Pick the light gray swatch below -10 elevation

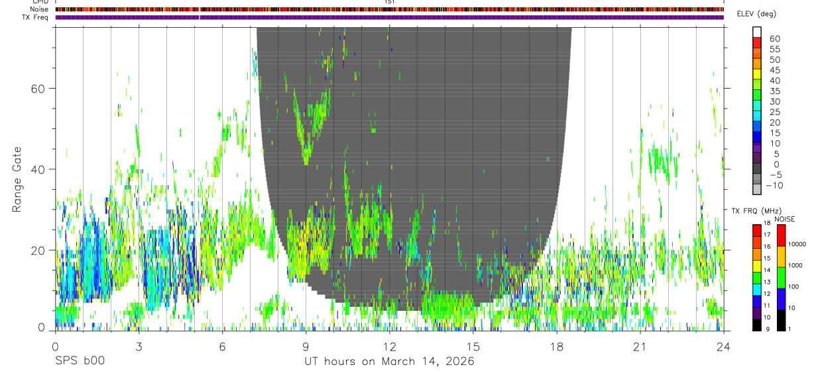[x=757, y=190]
